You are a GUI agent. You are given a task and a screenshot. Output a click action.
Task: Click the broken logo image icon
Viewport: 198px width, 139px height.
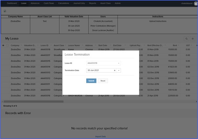5,11
